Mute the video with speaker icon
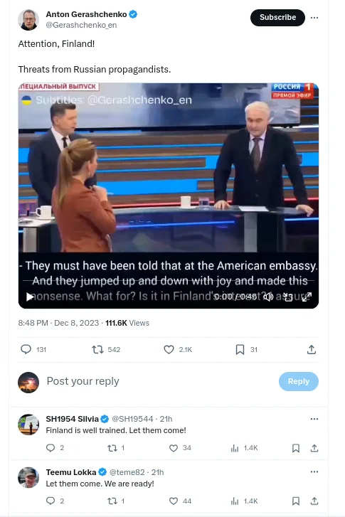The image size is (345, 517). 268,297
